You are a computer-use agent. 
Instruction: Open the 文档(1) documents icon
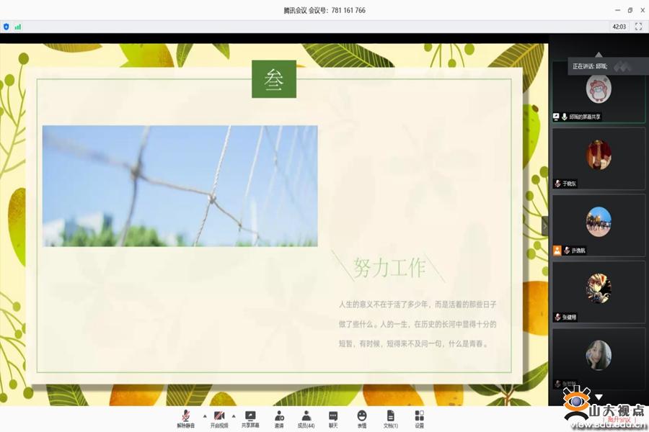click(390, 418)
